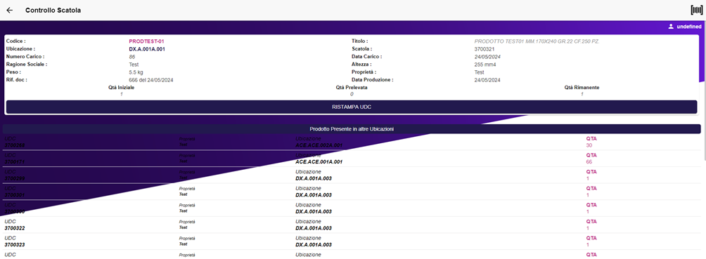706x259 pixels.
Task: Click the Data Carico value 24/05/2024
Action: 487,57
